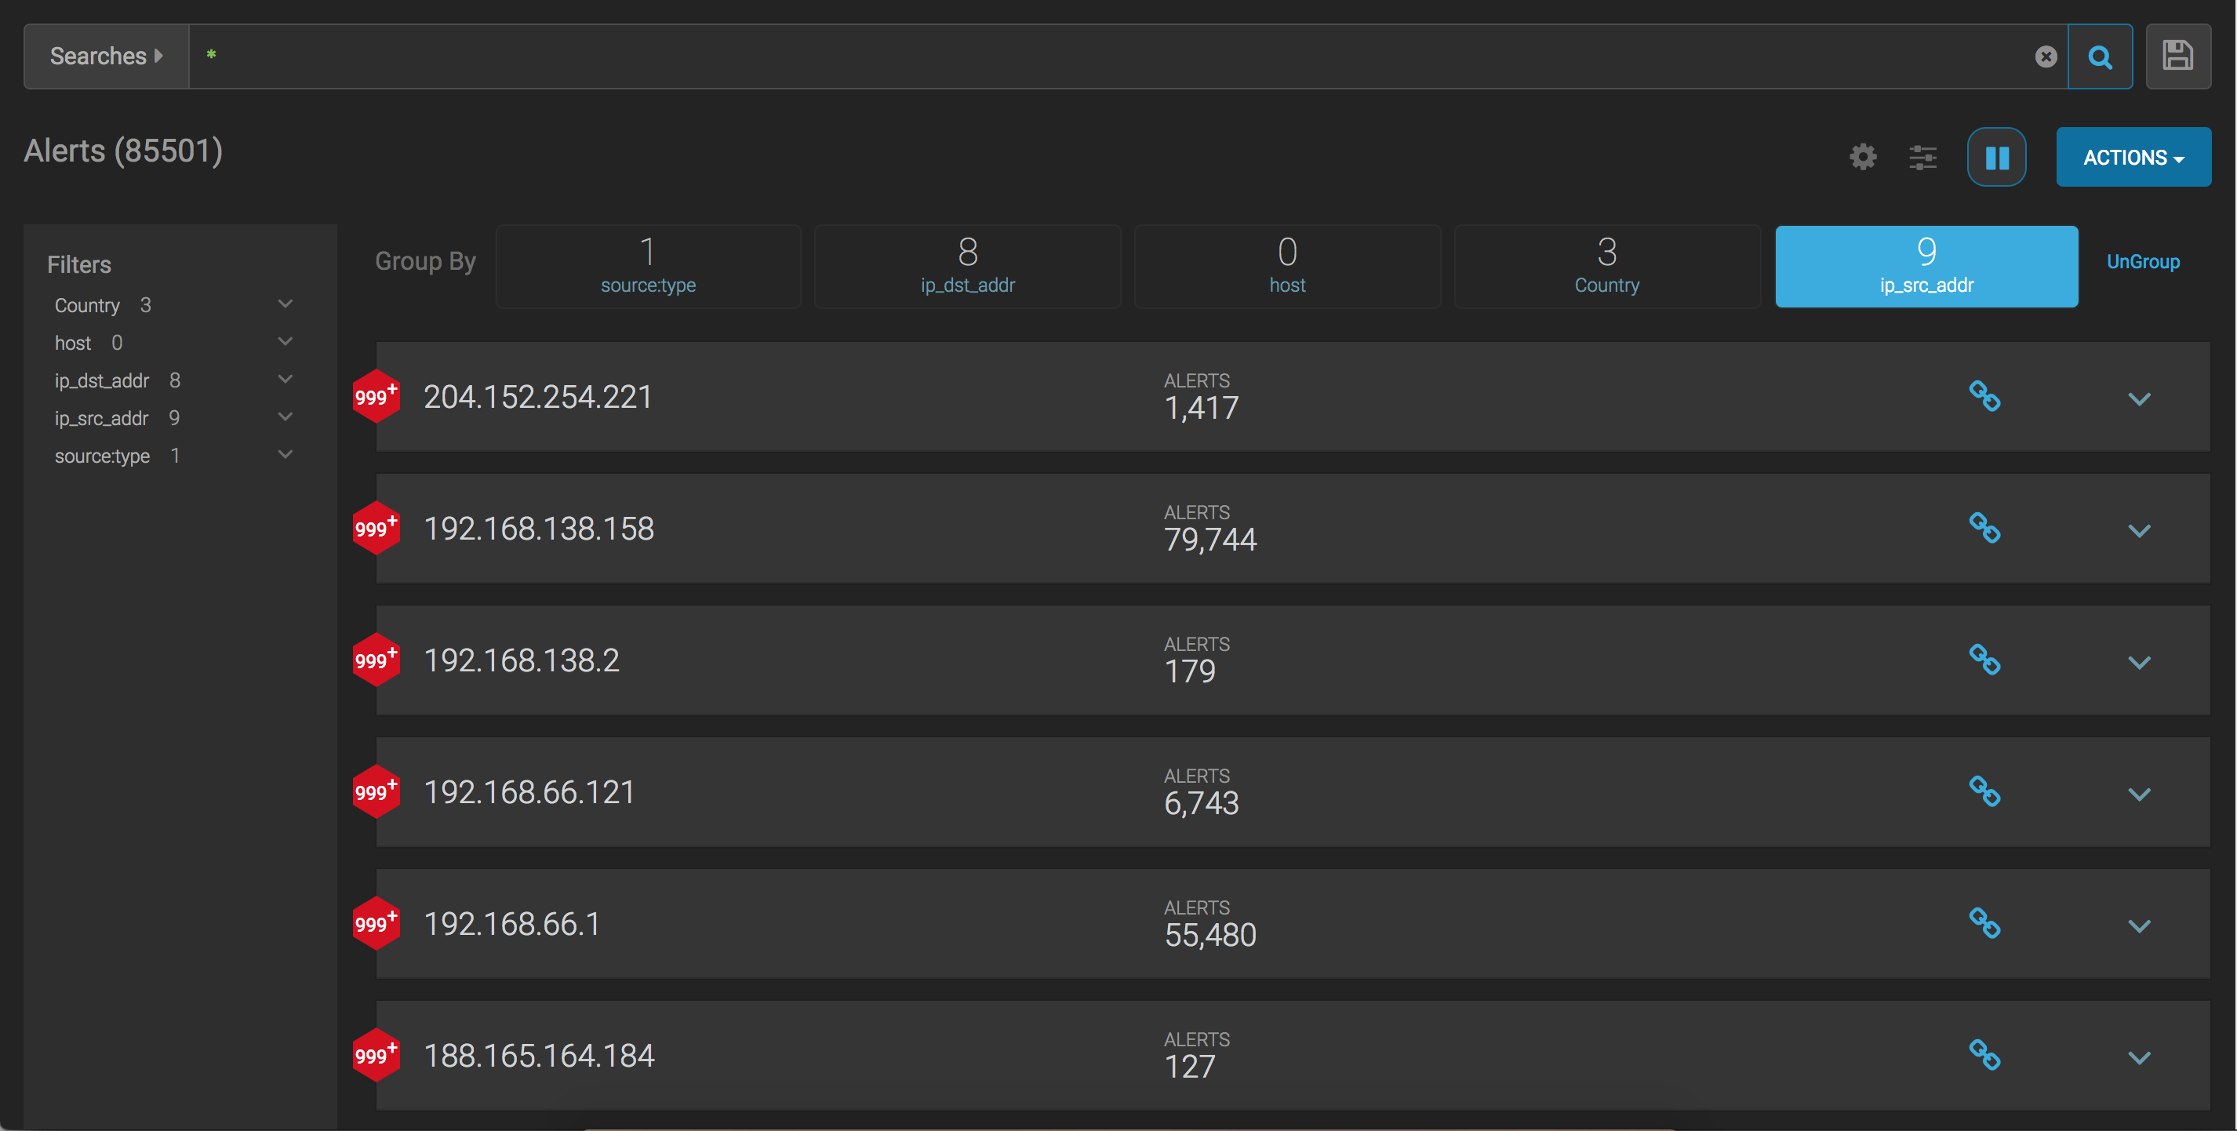Open the ACTIONS dropdown
Viewport: 2237px width, 1131px height.
[2133, 157]
